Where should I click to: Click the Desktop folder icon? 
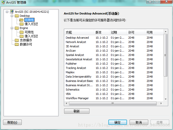click(x=17, y=16)
